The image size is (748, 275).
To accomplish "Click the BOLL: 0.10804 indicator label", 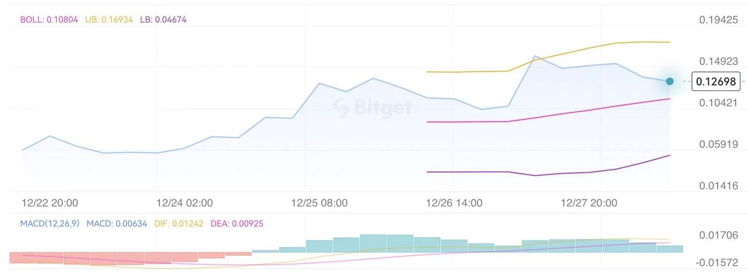I will pyautogui.click(x=49, y=19).
